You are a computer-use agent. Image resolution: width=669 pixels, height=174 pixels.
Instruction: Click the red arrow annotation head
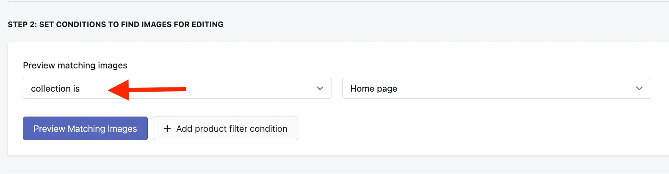click(x=119, y=90)
